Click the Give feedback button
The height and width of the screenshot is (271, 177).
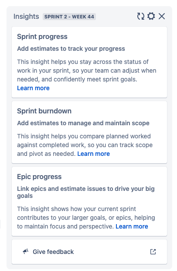[89, 252]
